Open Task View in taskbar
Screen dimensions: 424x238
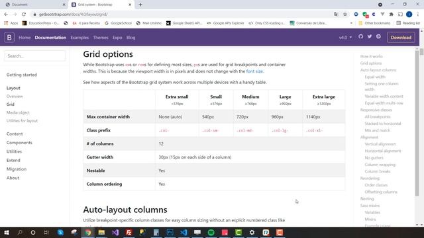46,232
